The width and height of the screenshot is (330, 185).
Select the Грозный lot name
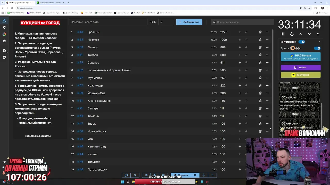[x=93, y=32]
